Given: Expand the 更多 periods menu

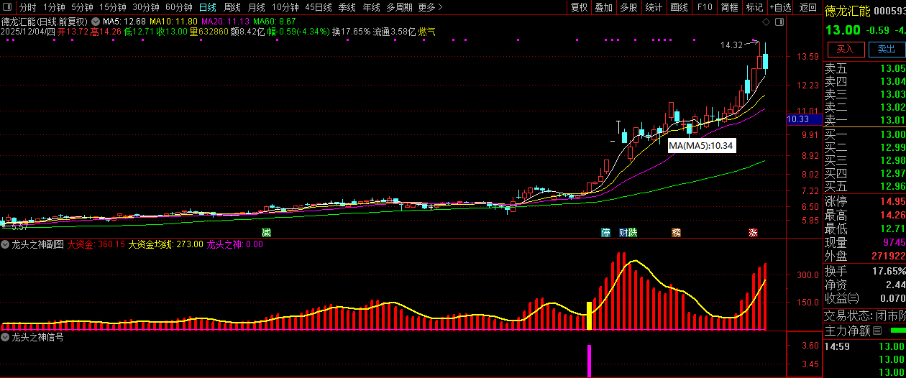Looking at the screenshot, I should (x=429, y=7).
